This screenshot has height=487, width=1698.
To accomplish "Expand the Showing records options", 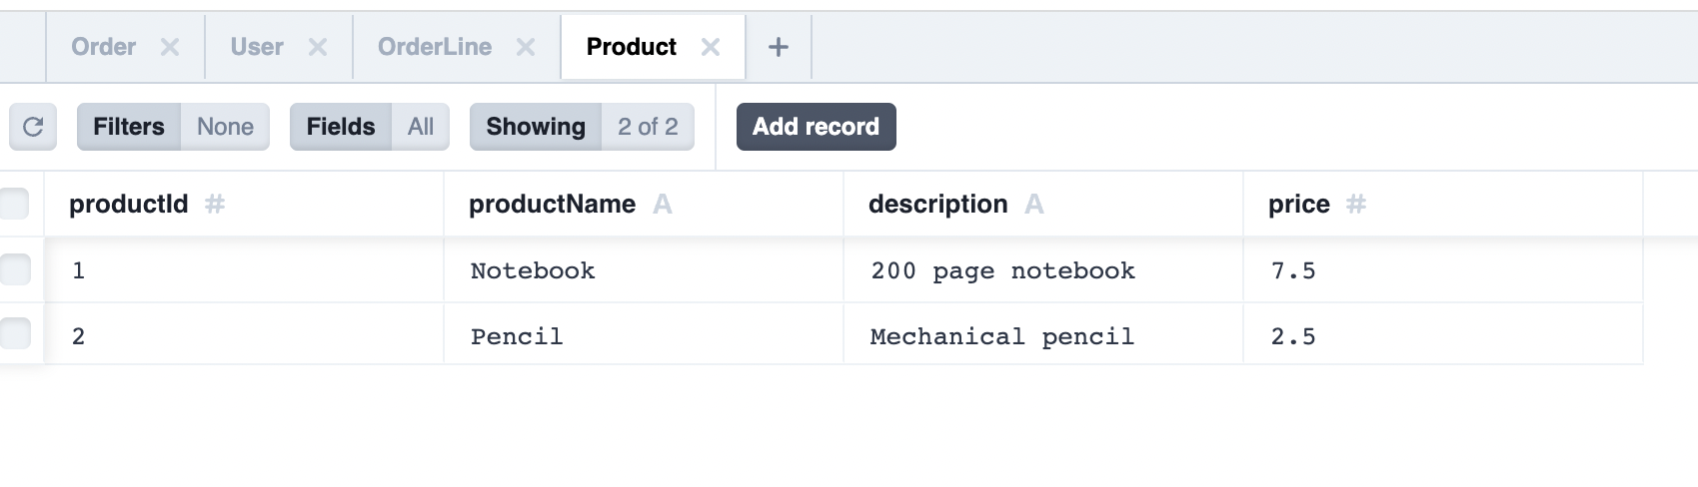I will (581, 127).
